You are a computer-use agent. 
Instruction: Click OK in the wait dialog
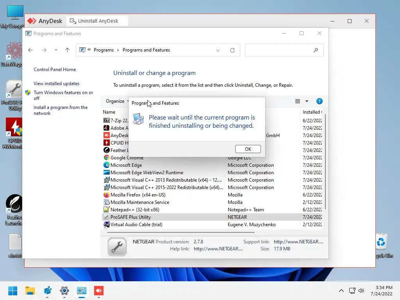(248, 149)
